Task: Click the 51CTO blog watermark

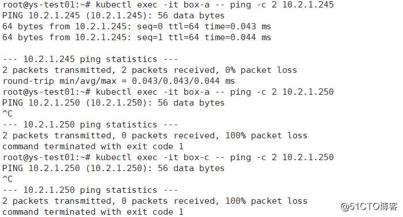Action: [370, 207]
